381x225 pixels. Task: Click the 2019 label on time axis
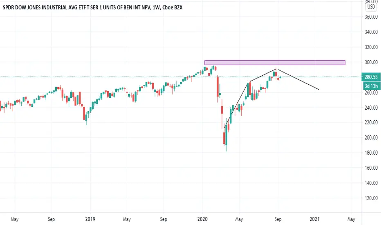tap(90, 219)
